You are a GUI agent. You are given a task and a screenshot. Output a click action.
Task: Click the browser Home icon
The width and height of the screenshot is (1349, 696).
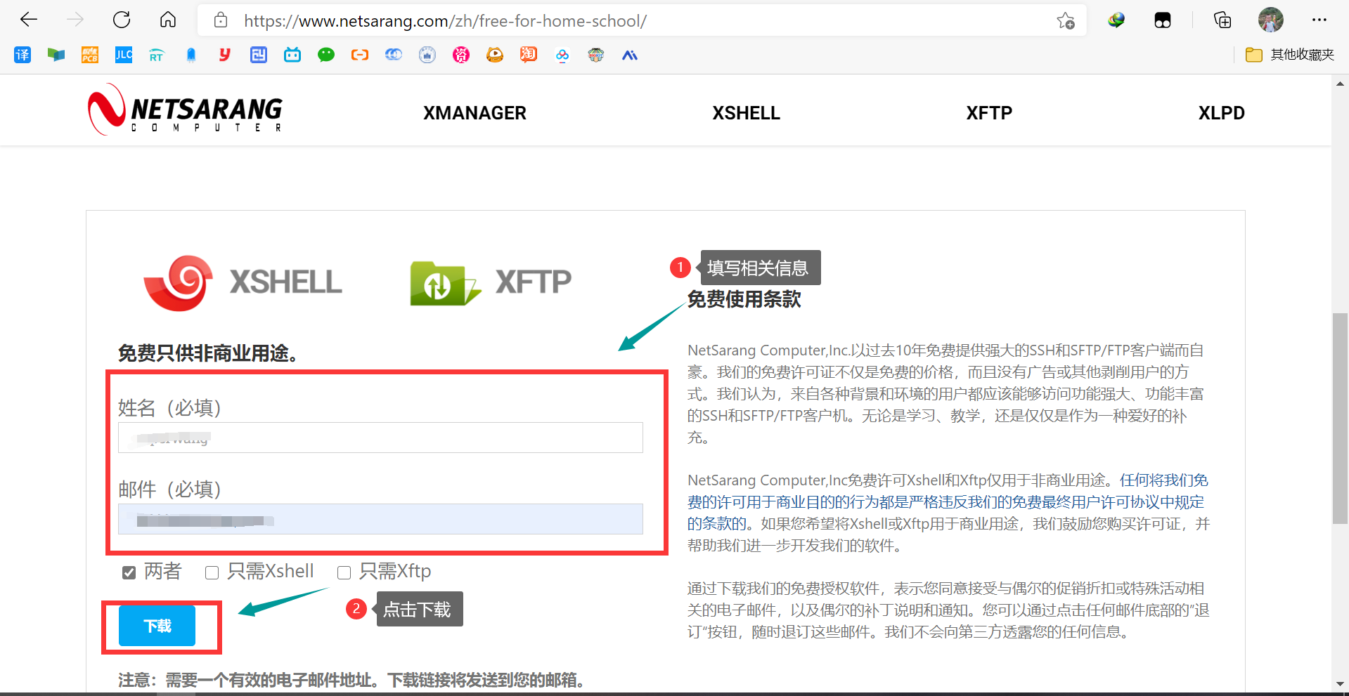pyautogui.click(x=168, y=20)
